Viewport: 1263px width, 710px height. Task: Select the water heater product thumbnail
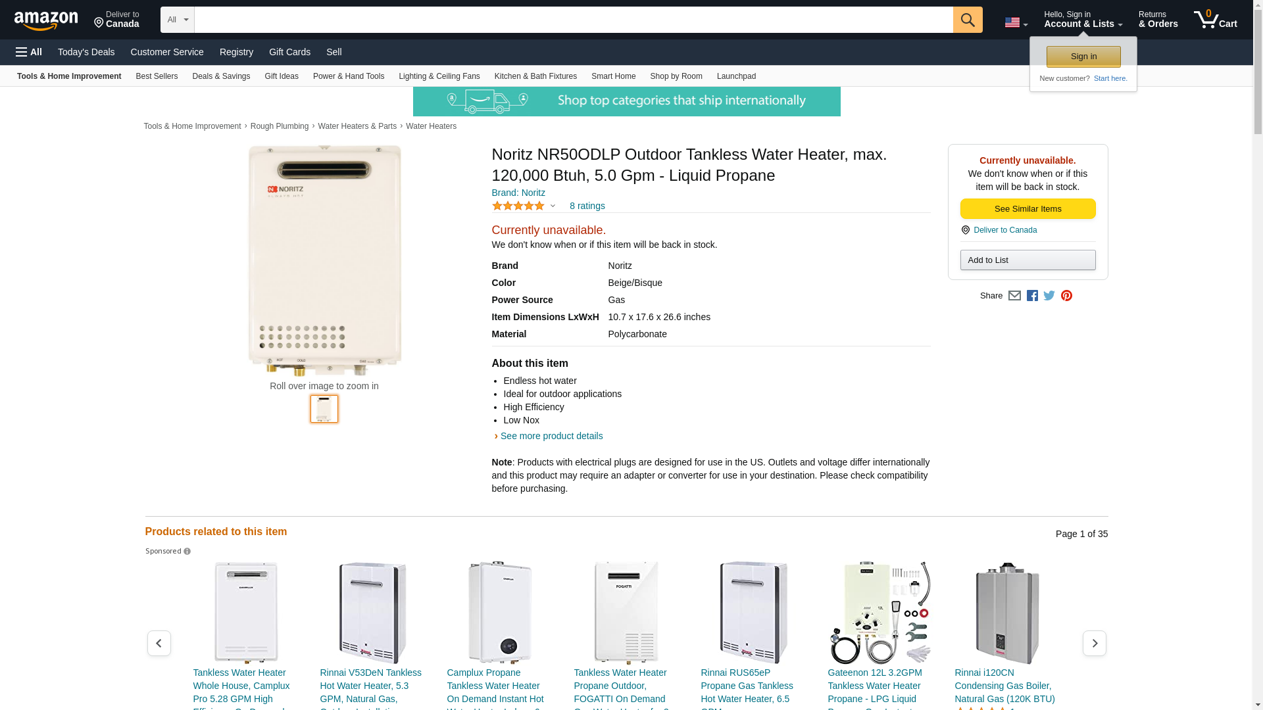[324, 409]
